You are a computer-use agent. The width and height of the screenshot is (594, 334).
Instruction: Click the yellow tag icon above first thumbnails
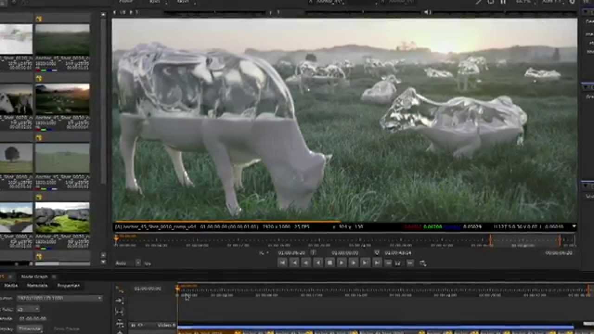click(x=39, y=19)
